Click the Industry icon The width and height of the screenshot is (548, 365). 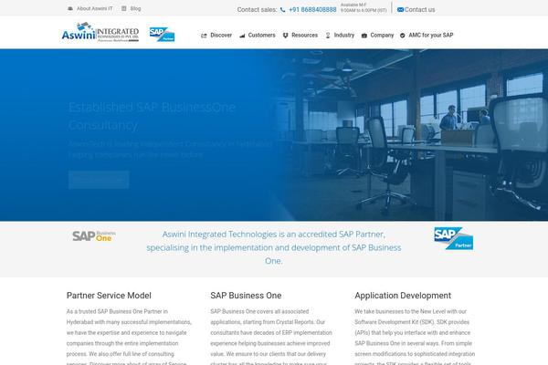click(328, 36)
